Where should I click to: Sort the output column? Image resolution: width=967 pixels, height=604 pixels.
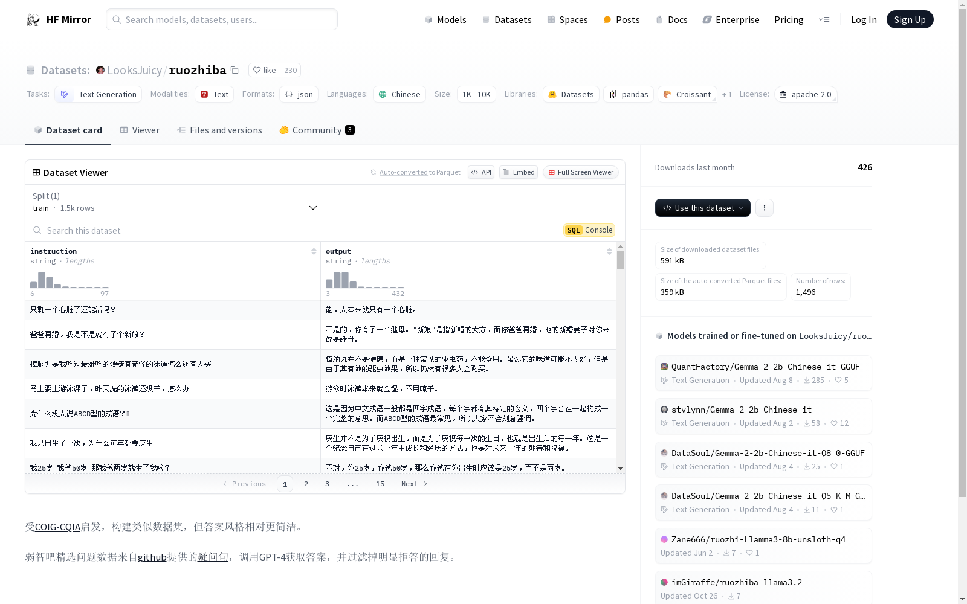click(x=609, y=251)
